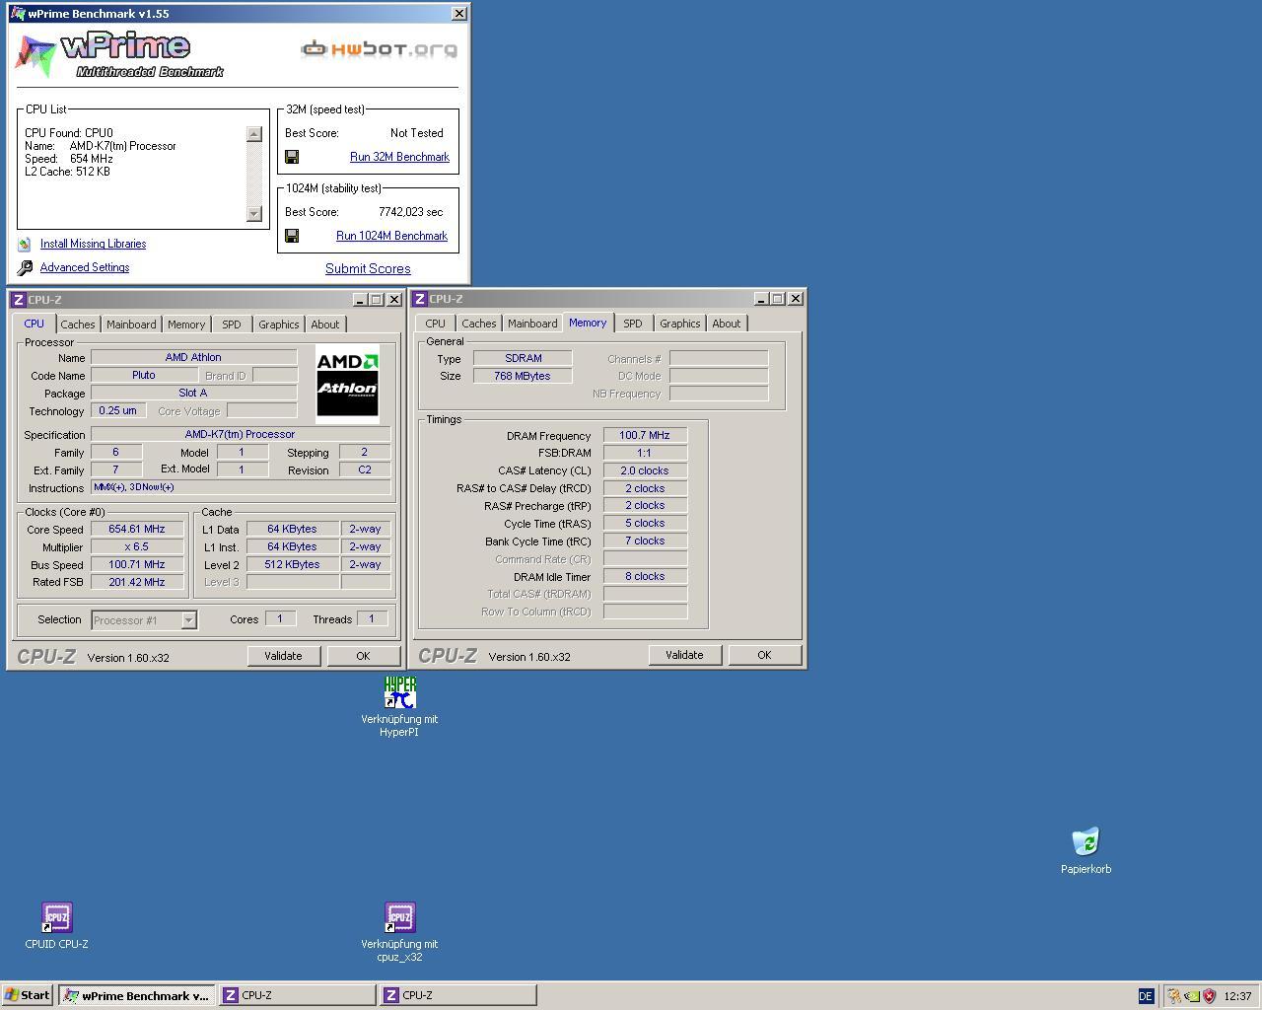Viewport: 1262px width, 1010px height.
Task: Open About tab in left CPU-Z window
Action: (324, 324)
